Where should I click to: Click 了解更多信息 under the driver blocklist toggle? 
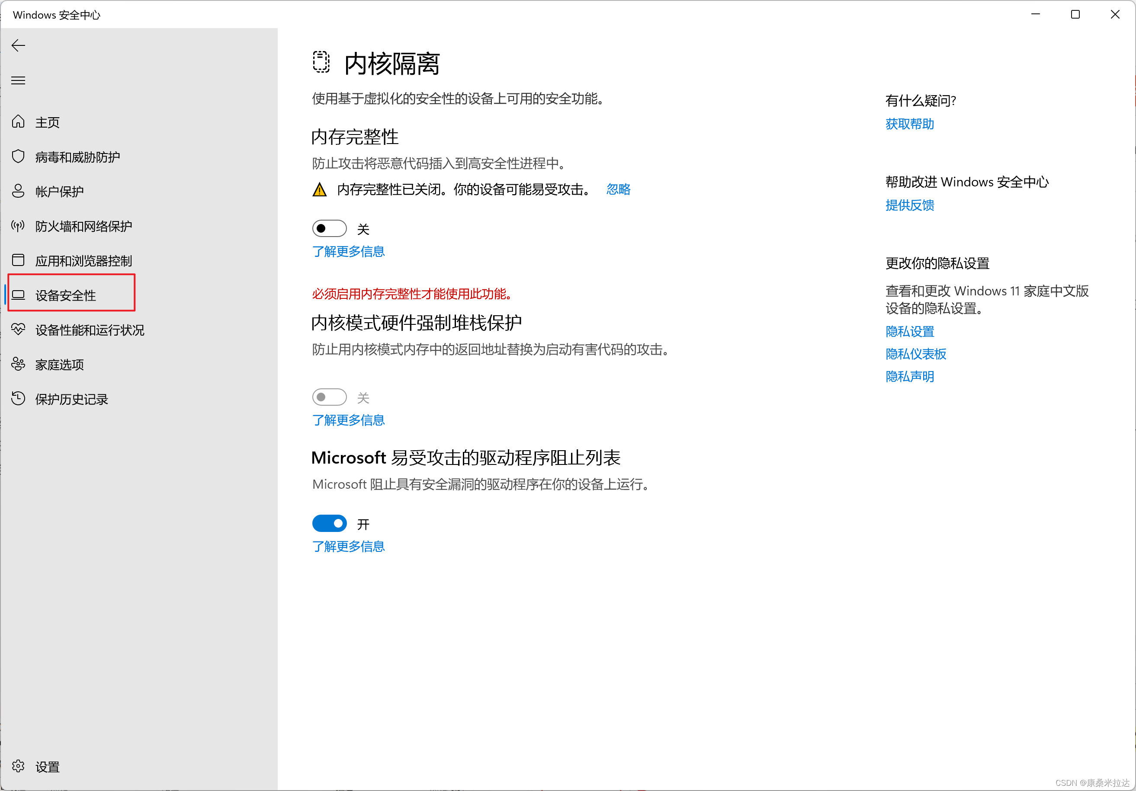pyautogui.click(x=348, y=547)
